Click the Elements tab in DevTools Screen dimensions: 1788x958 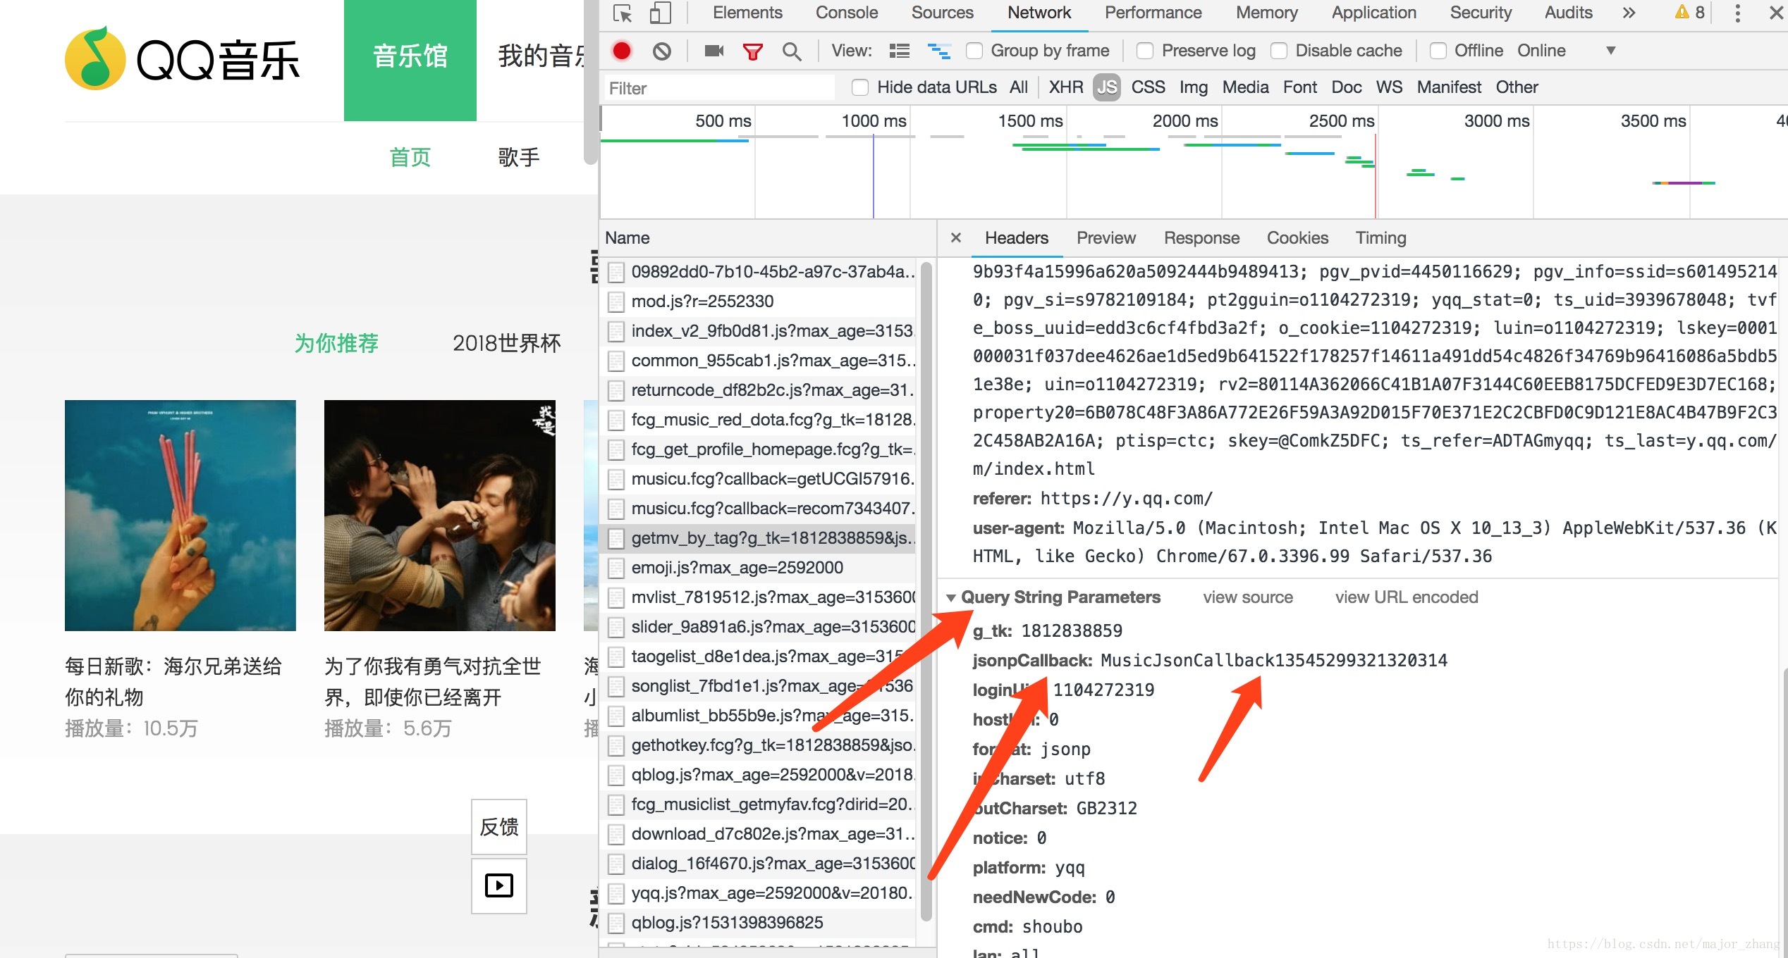point(749,12)
